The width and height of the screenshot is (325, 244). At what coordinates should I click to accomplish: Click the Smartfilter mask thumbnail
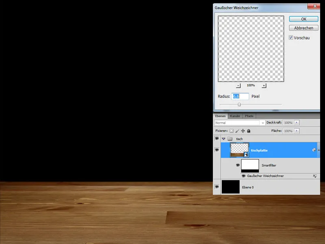[250, 166]
